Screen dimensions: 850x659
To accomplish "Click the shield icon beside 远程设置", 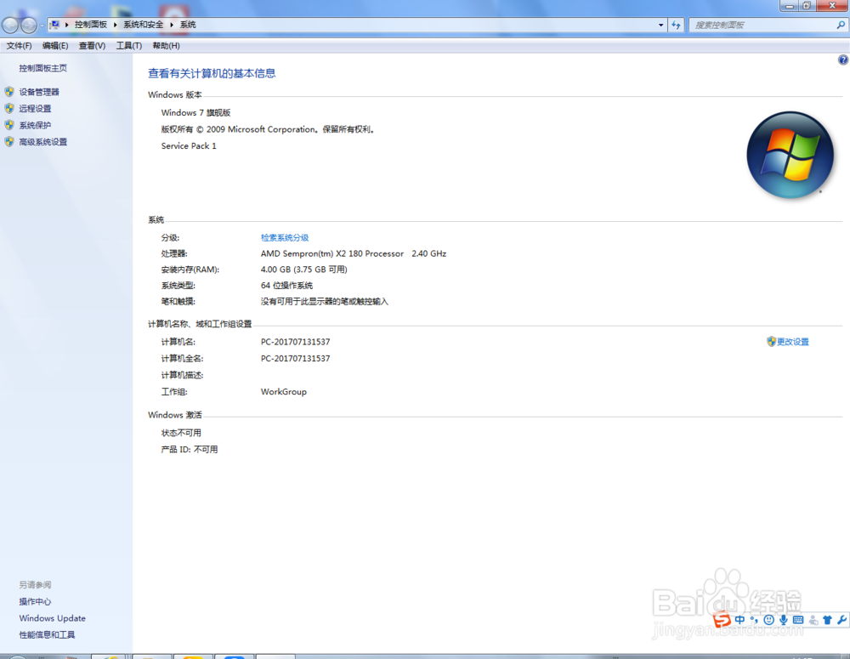I will coord(9,109).
